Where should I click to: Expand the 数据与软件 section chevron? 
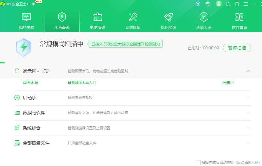click(248, 113)
